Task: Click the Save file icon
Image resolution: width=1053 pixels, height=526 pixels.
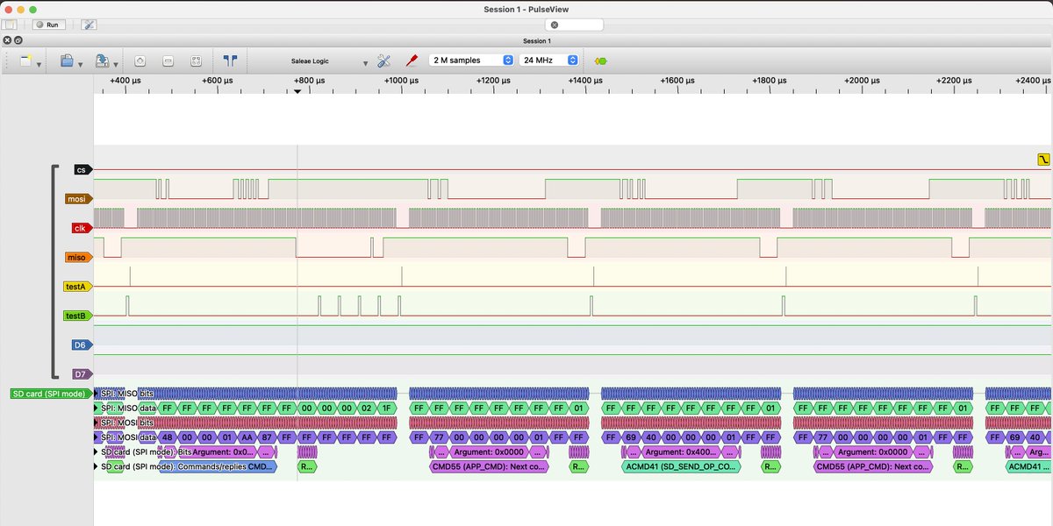Action: (x=102, y=61)
